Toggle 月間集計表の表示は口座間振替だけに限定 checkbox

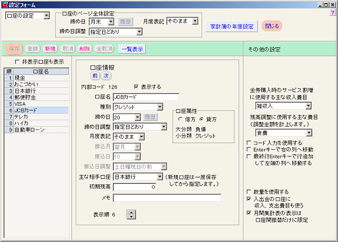(249, 213)
